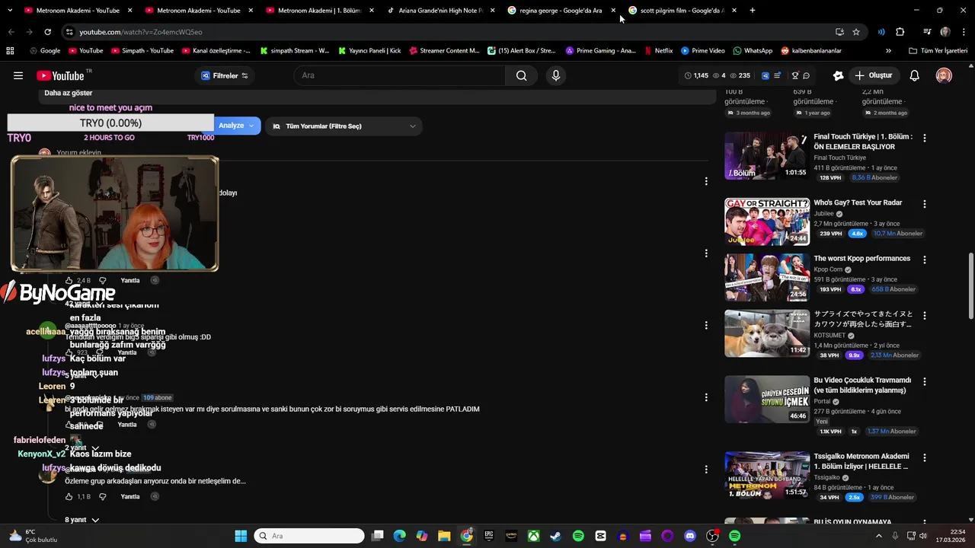Open the YouTube hamburger guide menu
The height and width of the screenshot is (548, 975).
(18, 75)
